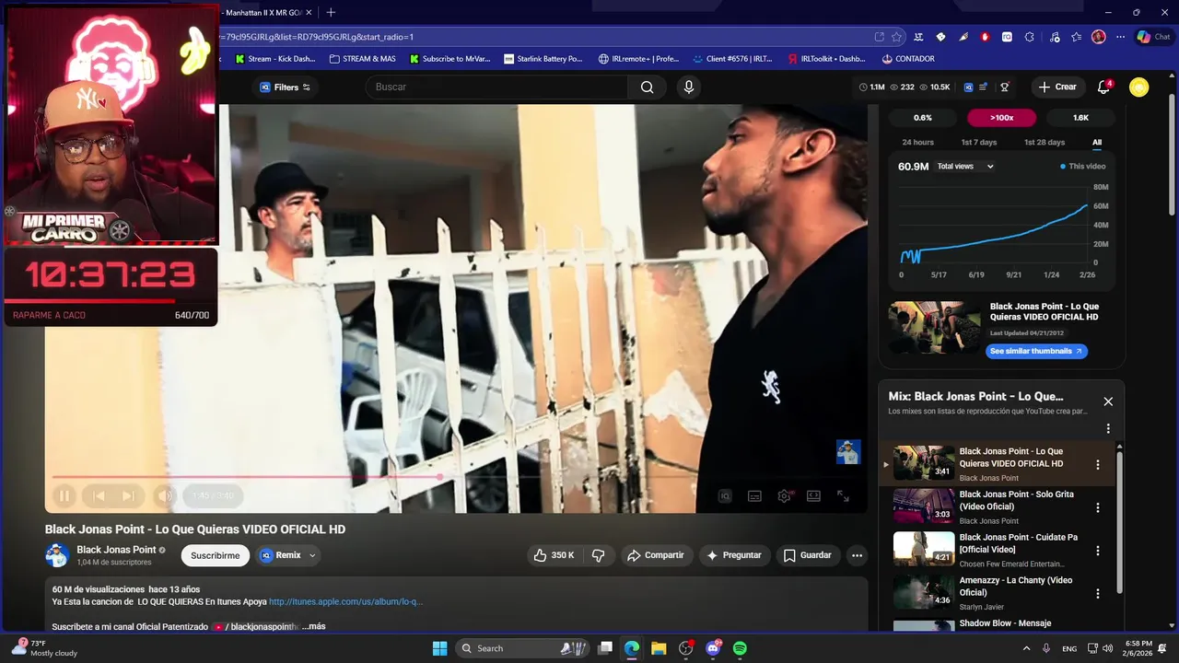Open the iTunes album link in description
The height and width of the screenshot is (663, 1179).
tap(345, 602)
